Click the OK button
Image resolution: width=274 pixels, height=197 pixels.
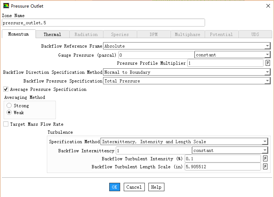[114, 187]
